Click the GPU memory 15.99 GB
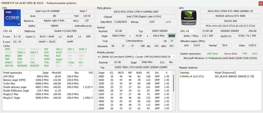The width and height of the screenshot is (263, 113). pos(208,31)
